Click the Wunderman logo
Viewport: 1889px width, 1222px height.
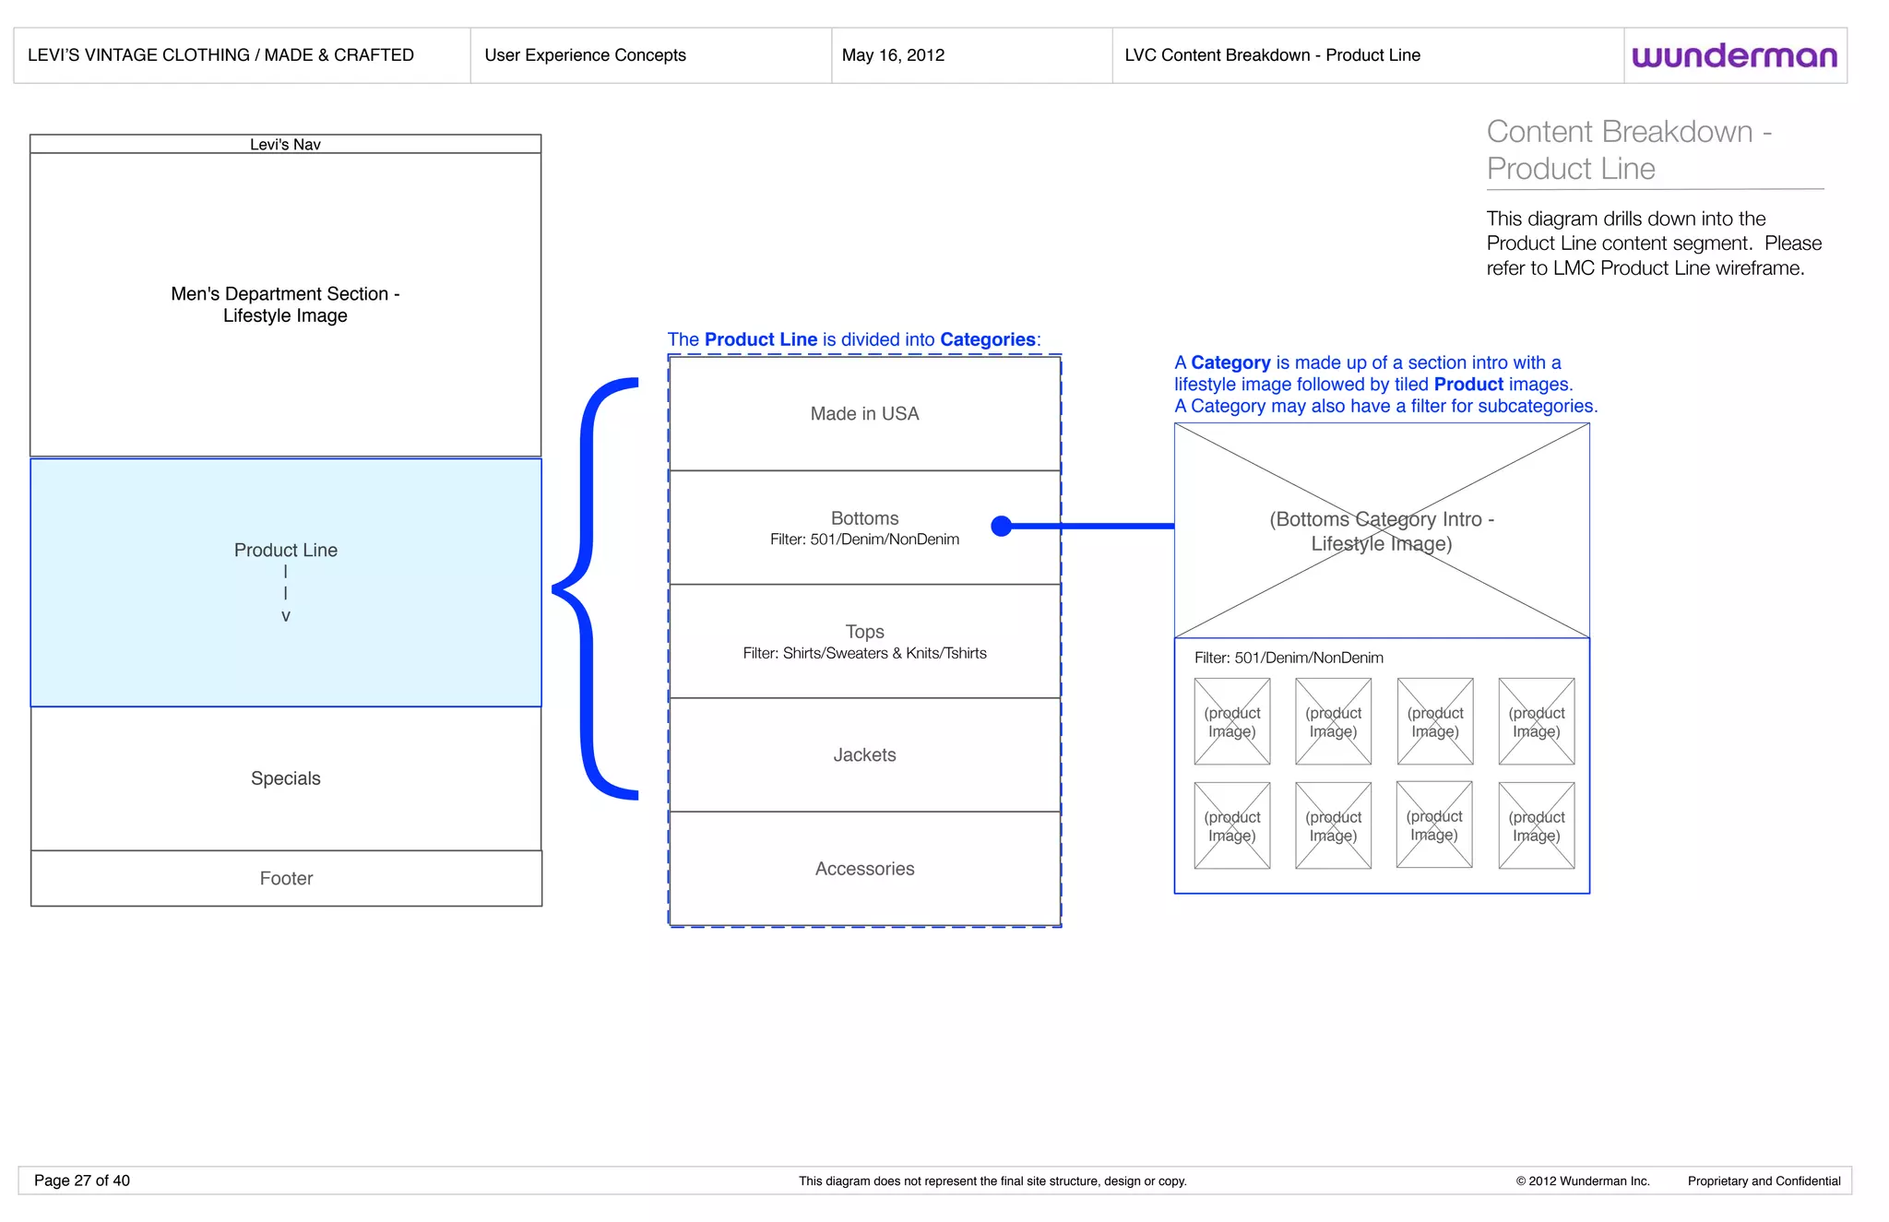tap(1734, 56)
